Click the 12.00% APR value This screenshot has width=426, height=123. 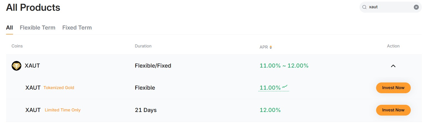(x=270, y=110)
